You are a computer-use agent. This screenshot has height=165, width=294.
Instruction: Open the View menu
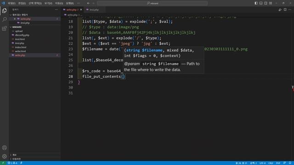pos(48,3)
